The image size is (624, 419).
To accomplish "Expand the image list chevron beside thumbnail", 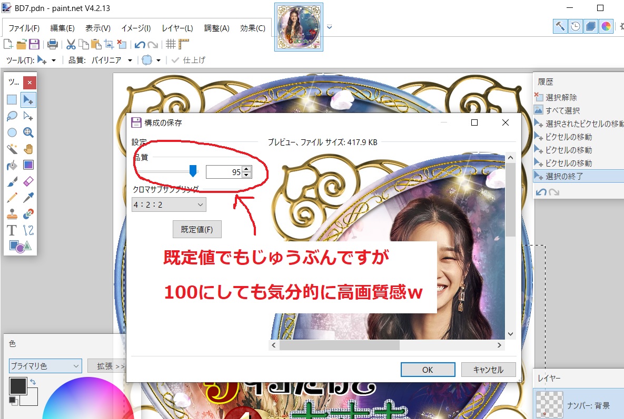I will (330, 27).
